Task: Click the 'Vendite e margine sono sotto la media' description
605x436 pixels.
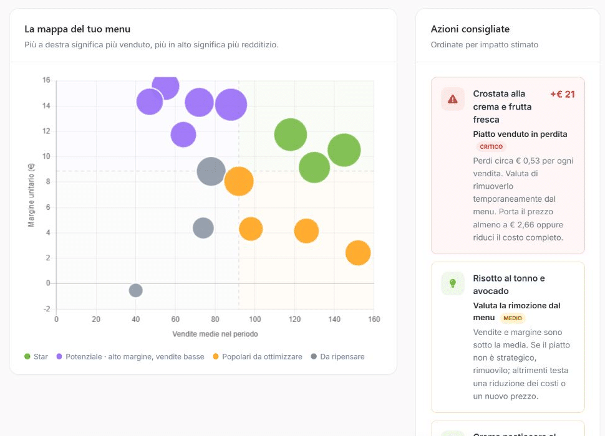Action: pos(521,364)
